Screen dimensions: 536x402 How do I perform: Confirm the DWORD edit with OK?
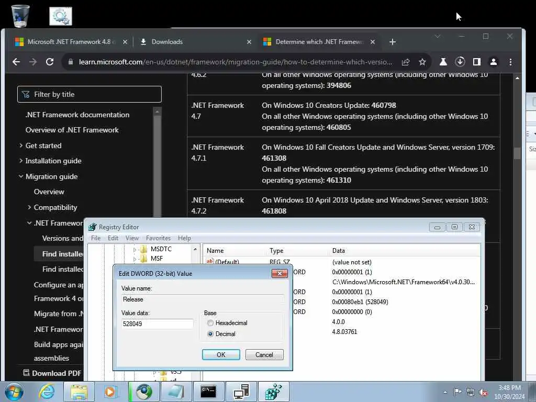[x=221, y=354]
